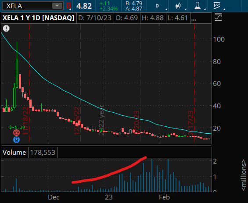The width and height of the screenshot is (248, 203).
Task: Click the bid price B: 4.79
Action: click(134, 4)
